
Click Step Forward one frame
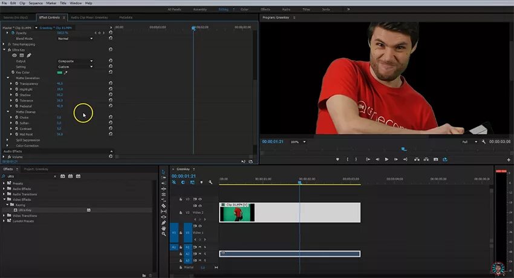(396, 159)
